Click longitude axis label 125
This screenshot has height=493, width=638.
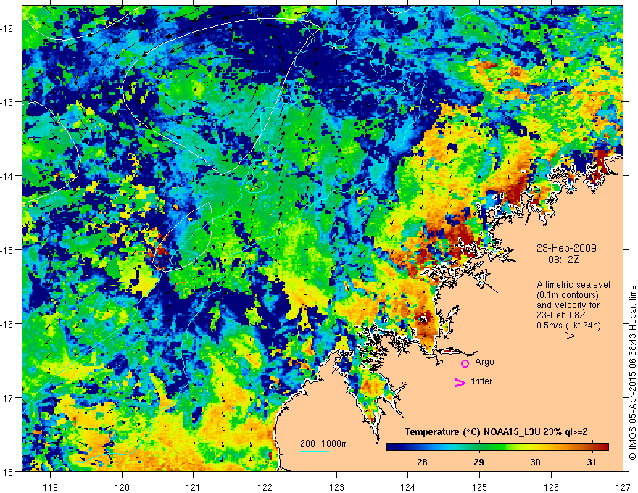tap(480, 487)
